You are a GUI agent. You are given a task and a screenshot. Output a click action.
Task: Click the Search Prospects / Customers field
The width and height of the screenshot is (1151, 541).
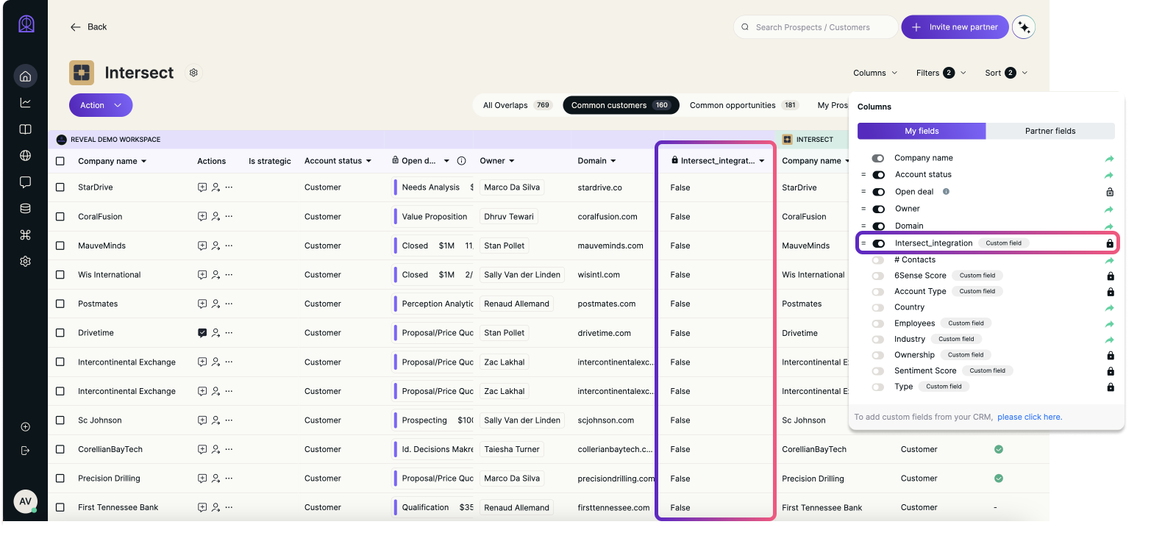[816, 27]
